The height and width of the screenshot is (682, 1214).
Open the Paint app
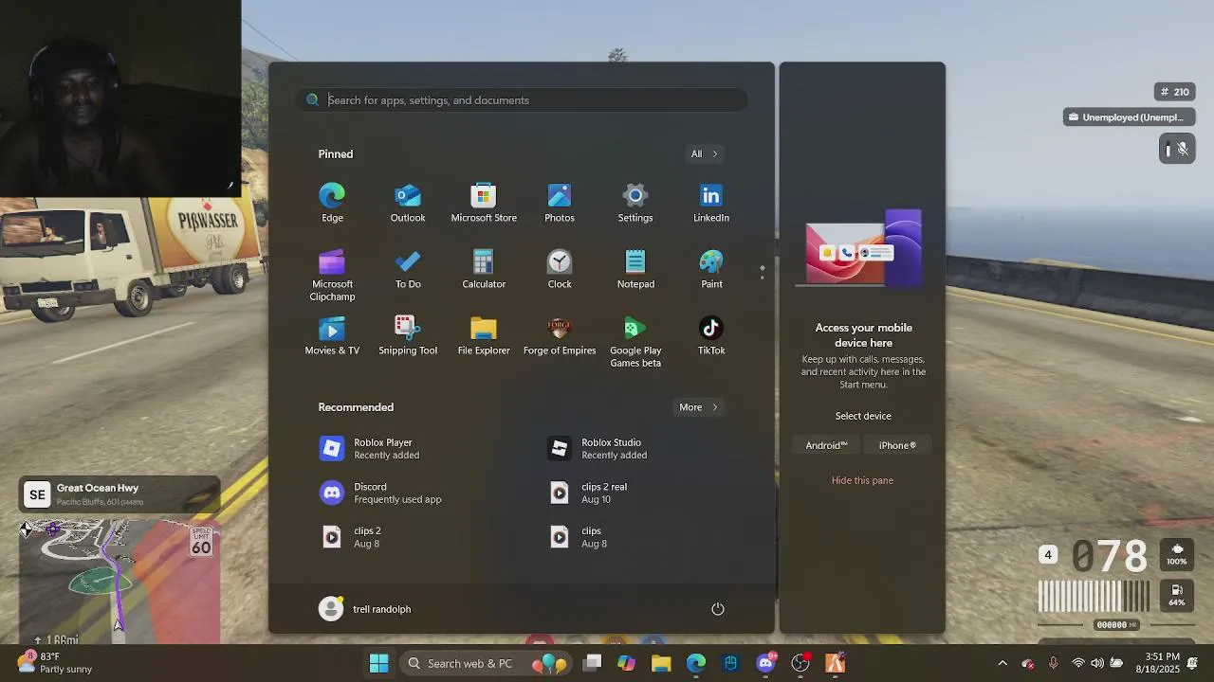coord(711,269)
